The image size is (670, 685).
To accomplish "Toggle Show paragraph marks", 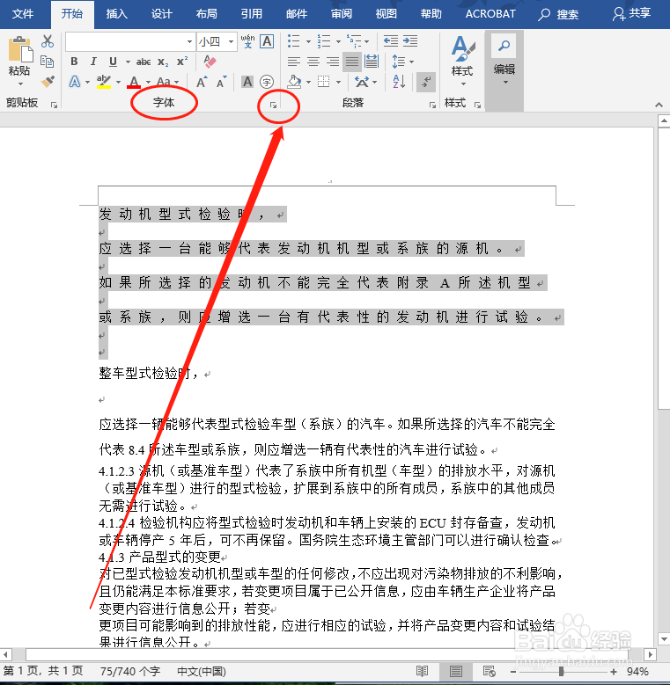I will click(x=425, y=82).
